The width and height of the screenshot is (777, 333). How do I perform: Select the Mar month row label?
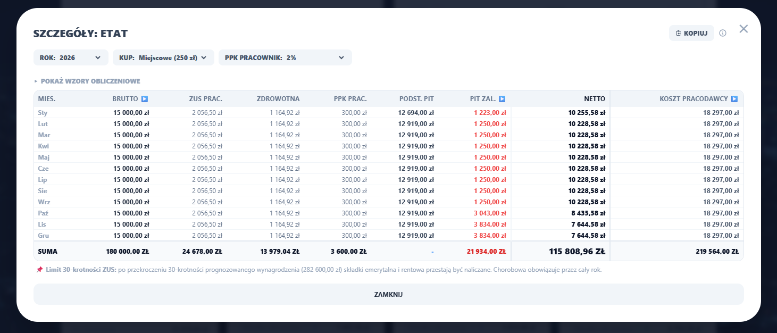click(44, 135)
